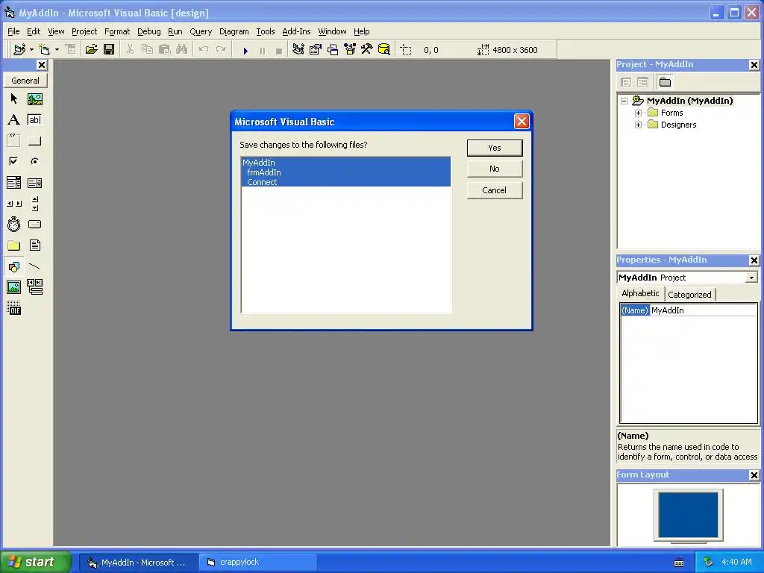Click the General toolbox tab button
Image resolution: width=764 pixels, height=573 pixels.
tap(25, 81)
